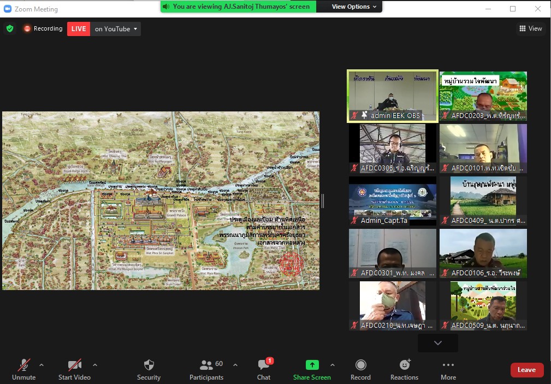Click the pin icon on admin EEK OBS
The image size is (551, 384).
point(364,115)
